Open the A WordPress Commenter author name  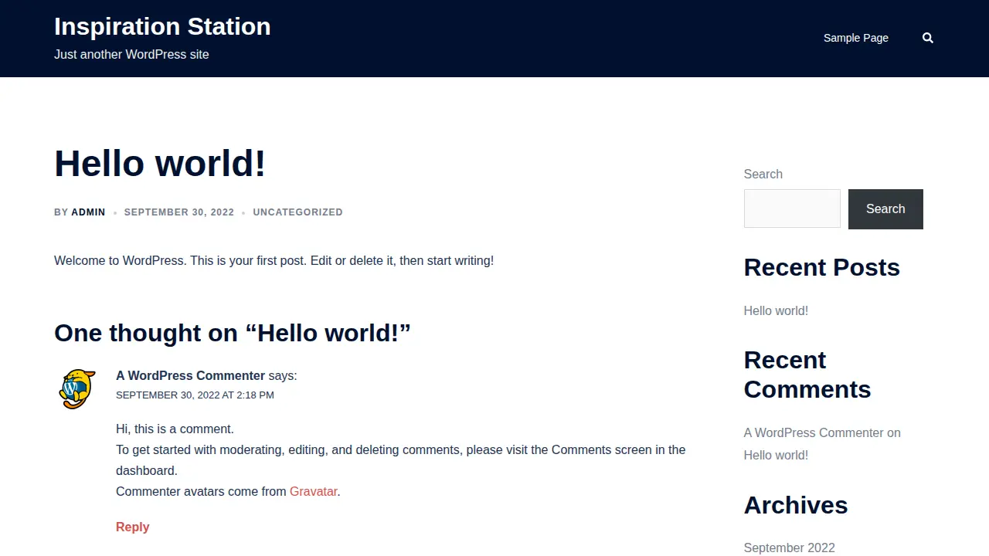pyautogui.click(x=190, y=375)
